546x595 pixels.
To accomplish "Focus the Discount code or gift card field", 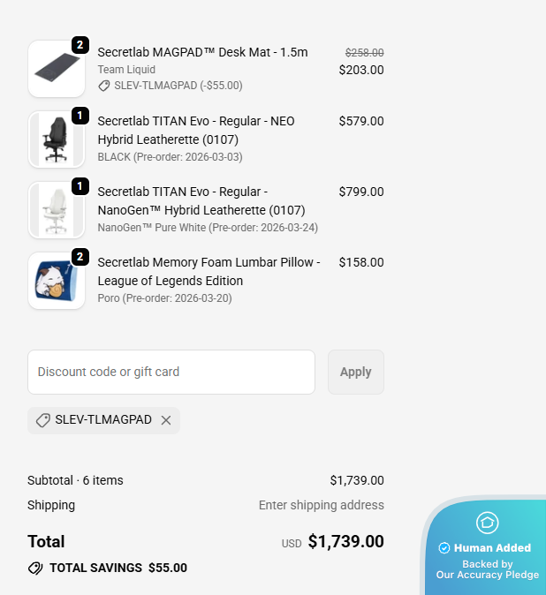I will [x=171, y=372].
